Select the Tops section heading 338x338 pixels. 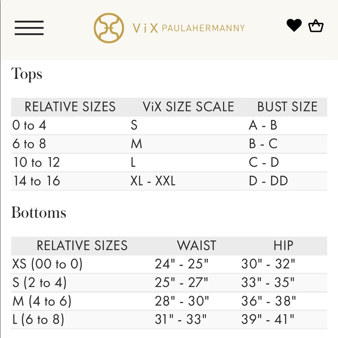[27, 74]
